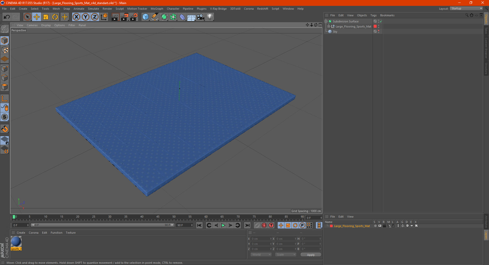Add a Light object

(x=210, y=17)
